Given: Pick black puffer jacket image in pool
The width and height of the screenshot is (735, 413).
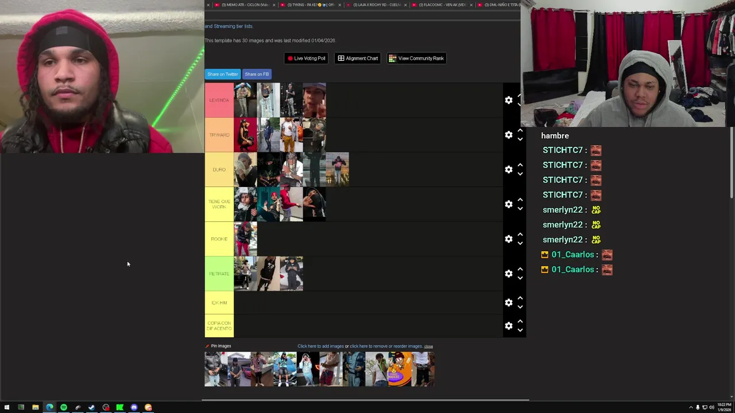Looking at the screenshot, I should pyautogui.click(x=216, y=369).
